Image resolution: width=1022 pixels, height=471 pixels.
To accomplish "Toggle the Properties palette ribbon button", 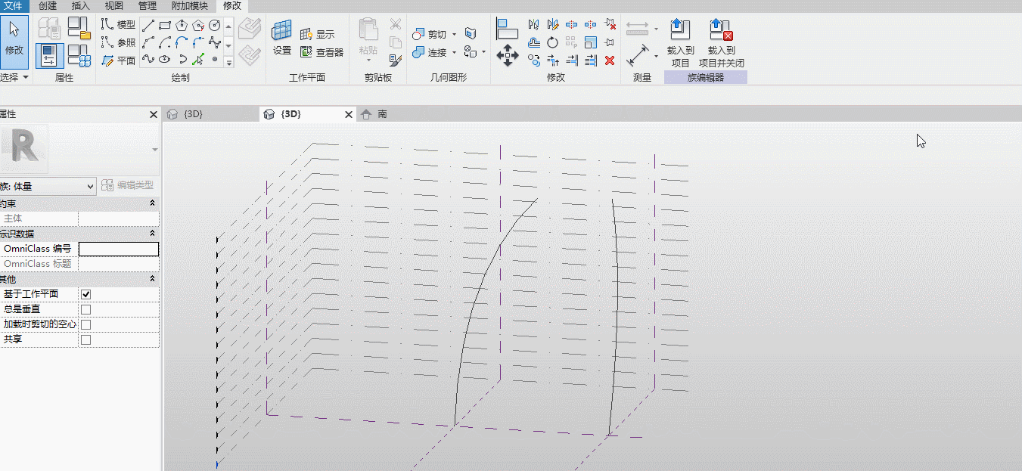I will (x=49, y=55).
